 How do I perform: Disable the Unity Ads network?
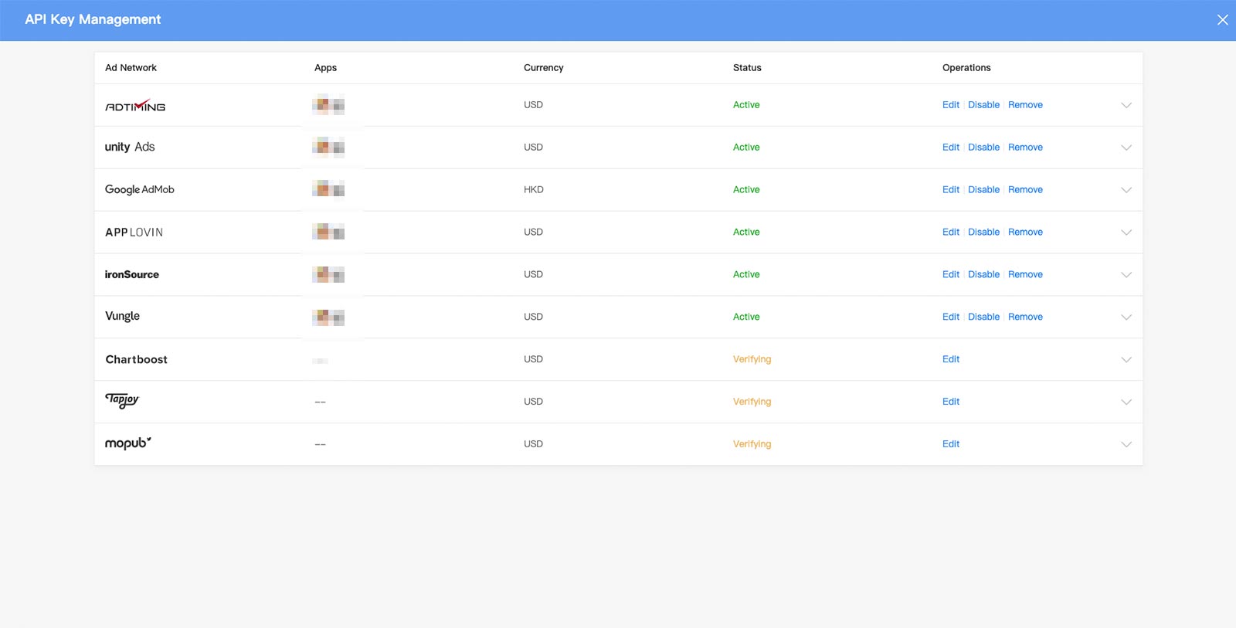(983, 148)
